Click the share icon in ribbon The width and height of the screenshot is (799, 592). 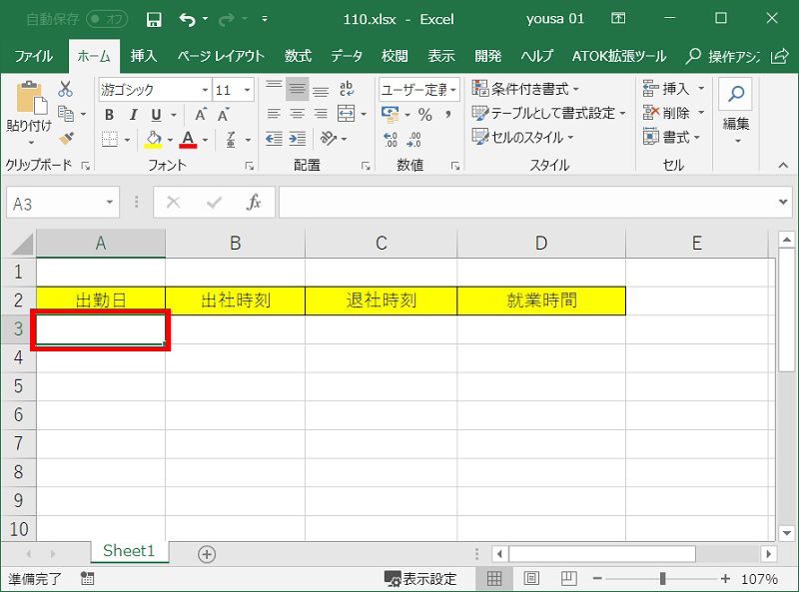pos(779,56)
